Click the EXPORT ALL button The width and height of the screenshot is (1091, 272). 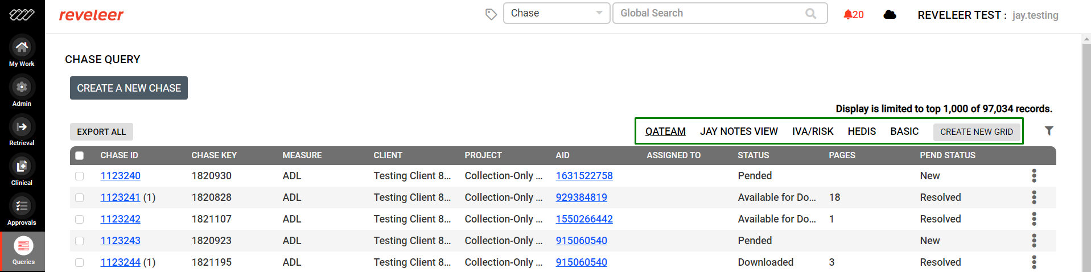click(x=101, y=131)
